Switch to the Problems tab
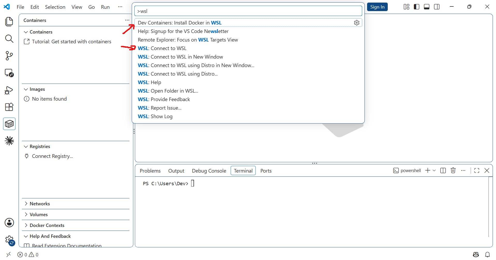Image resolution: width=496 pixels, height=260 pixels. coord(150,171)
